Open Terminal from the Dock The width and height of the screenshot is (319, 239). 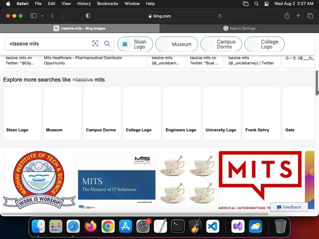click(x=178, y=226)
